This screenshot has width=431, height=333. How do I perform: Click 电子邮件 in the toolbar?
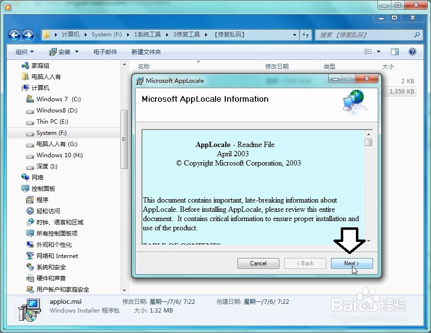tap(105, 52)
